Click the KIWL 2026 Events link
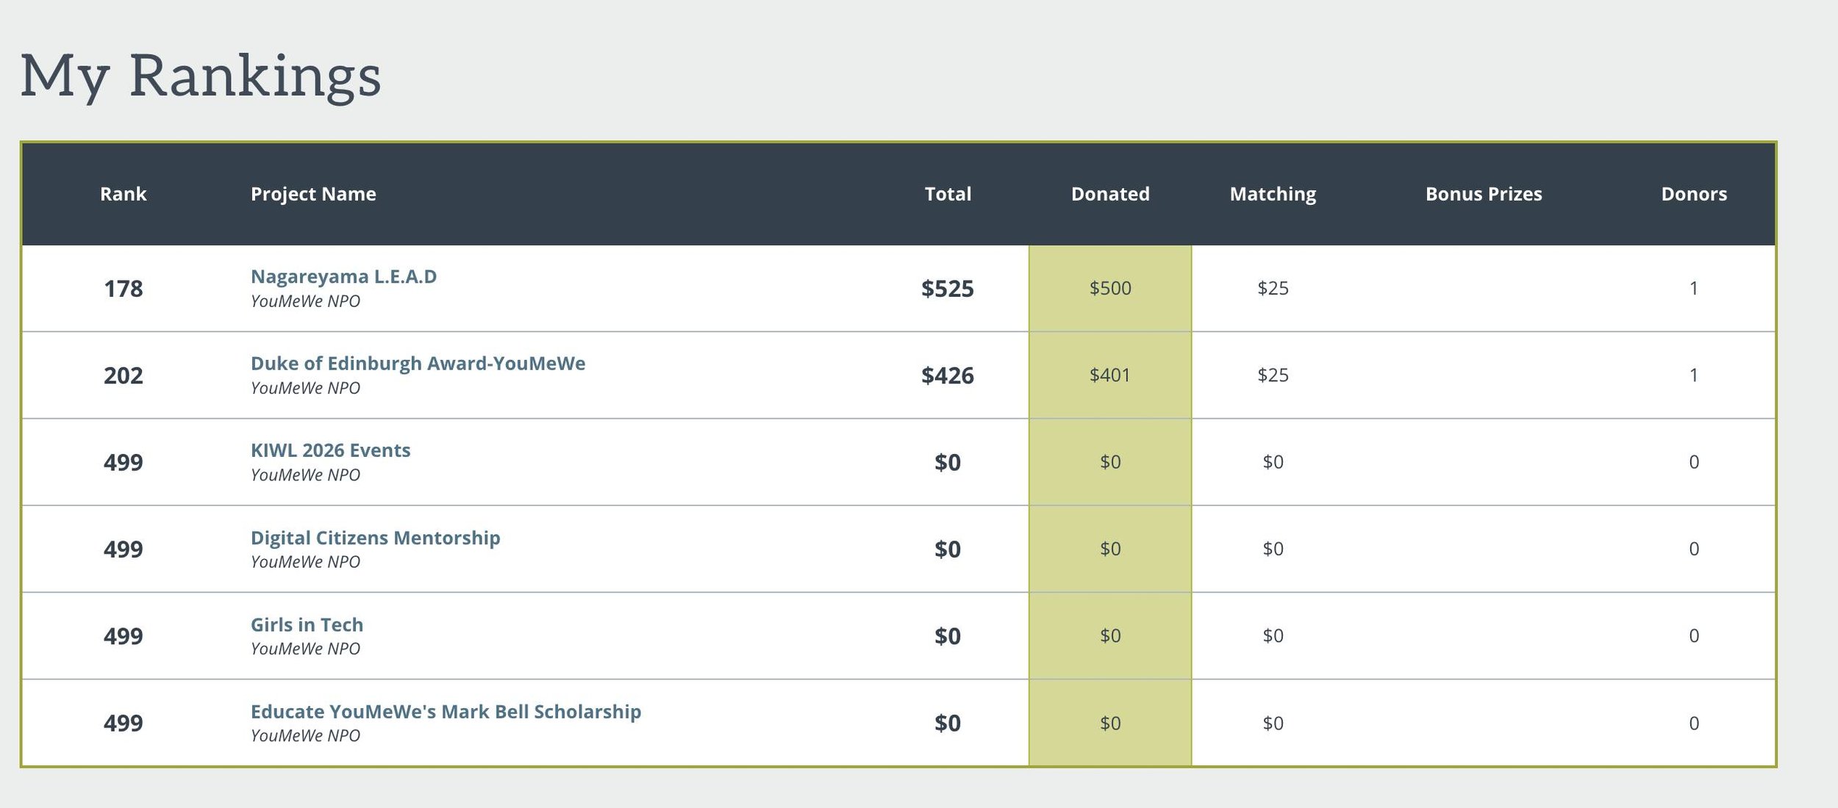The image size is (1838, 808). click(330, 450)
